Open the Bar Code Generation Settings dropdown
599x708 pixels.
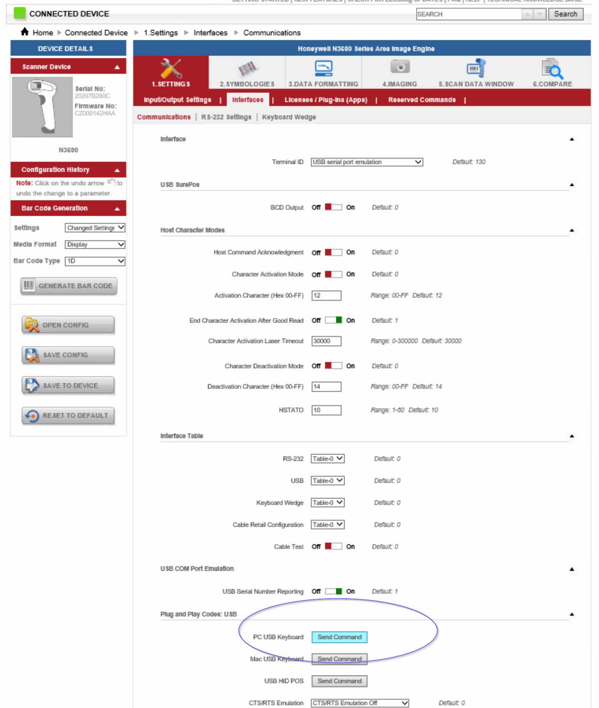[95, 228]
